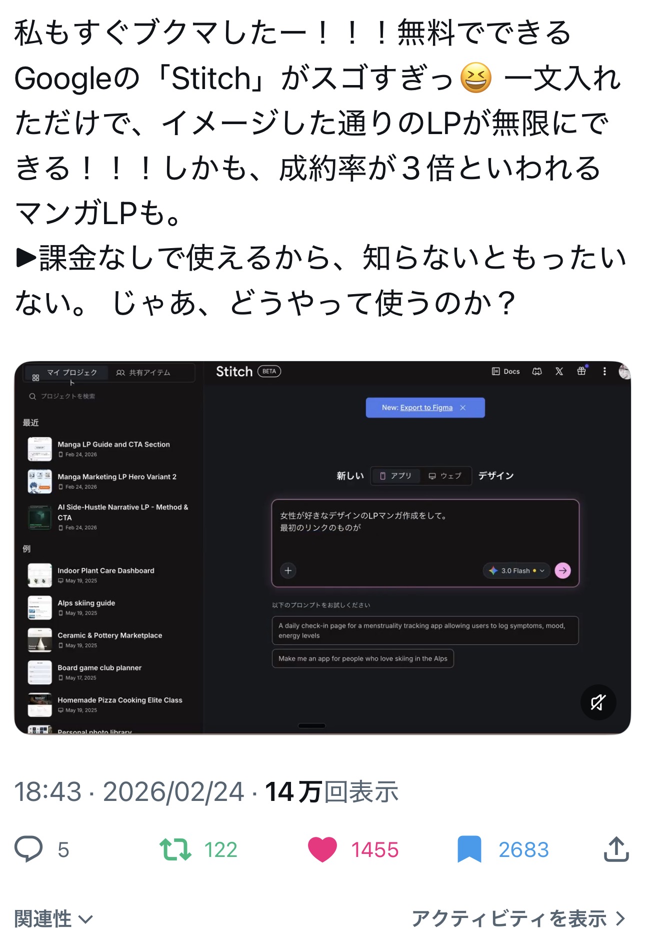Expand the 関連性 sort dropdown

click(53, 919)
